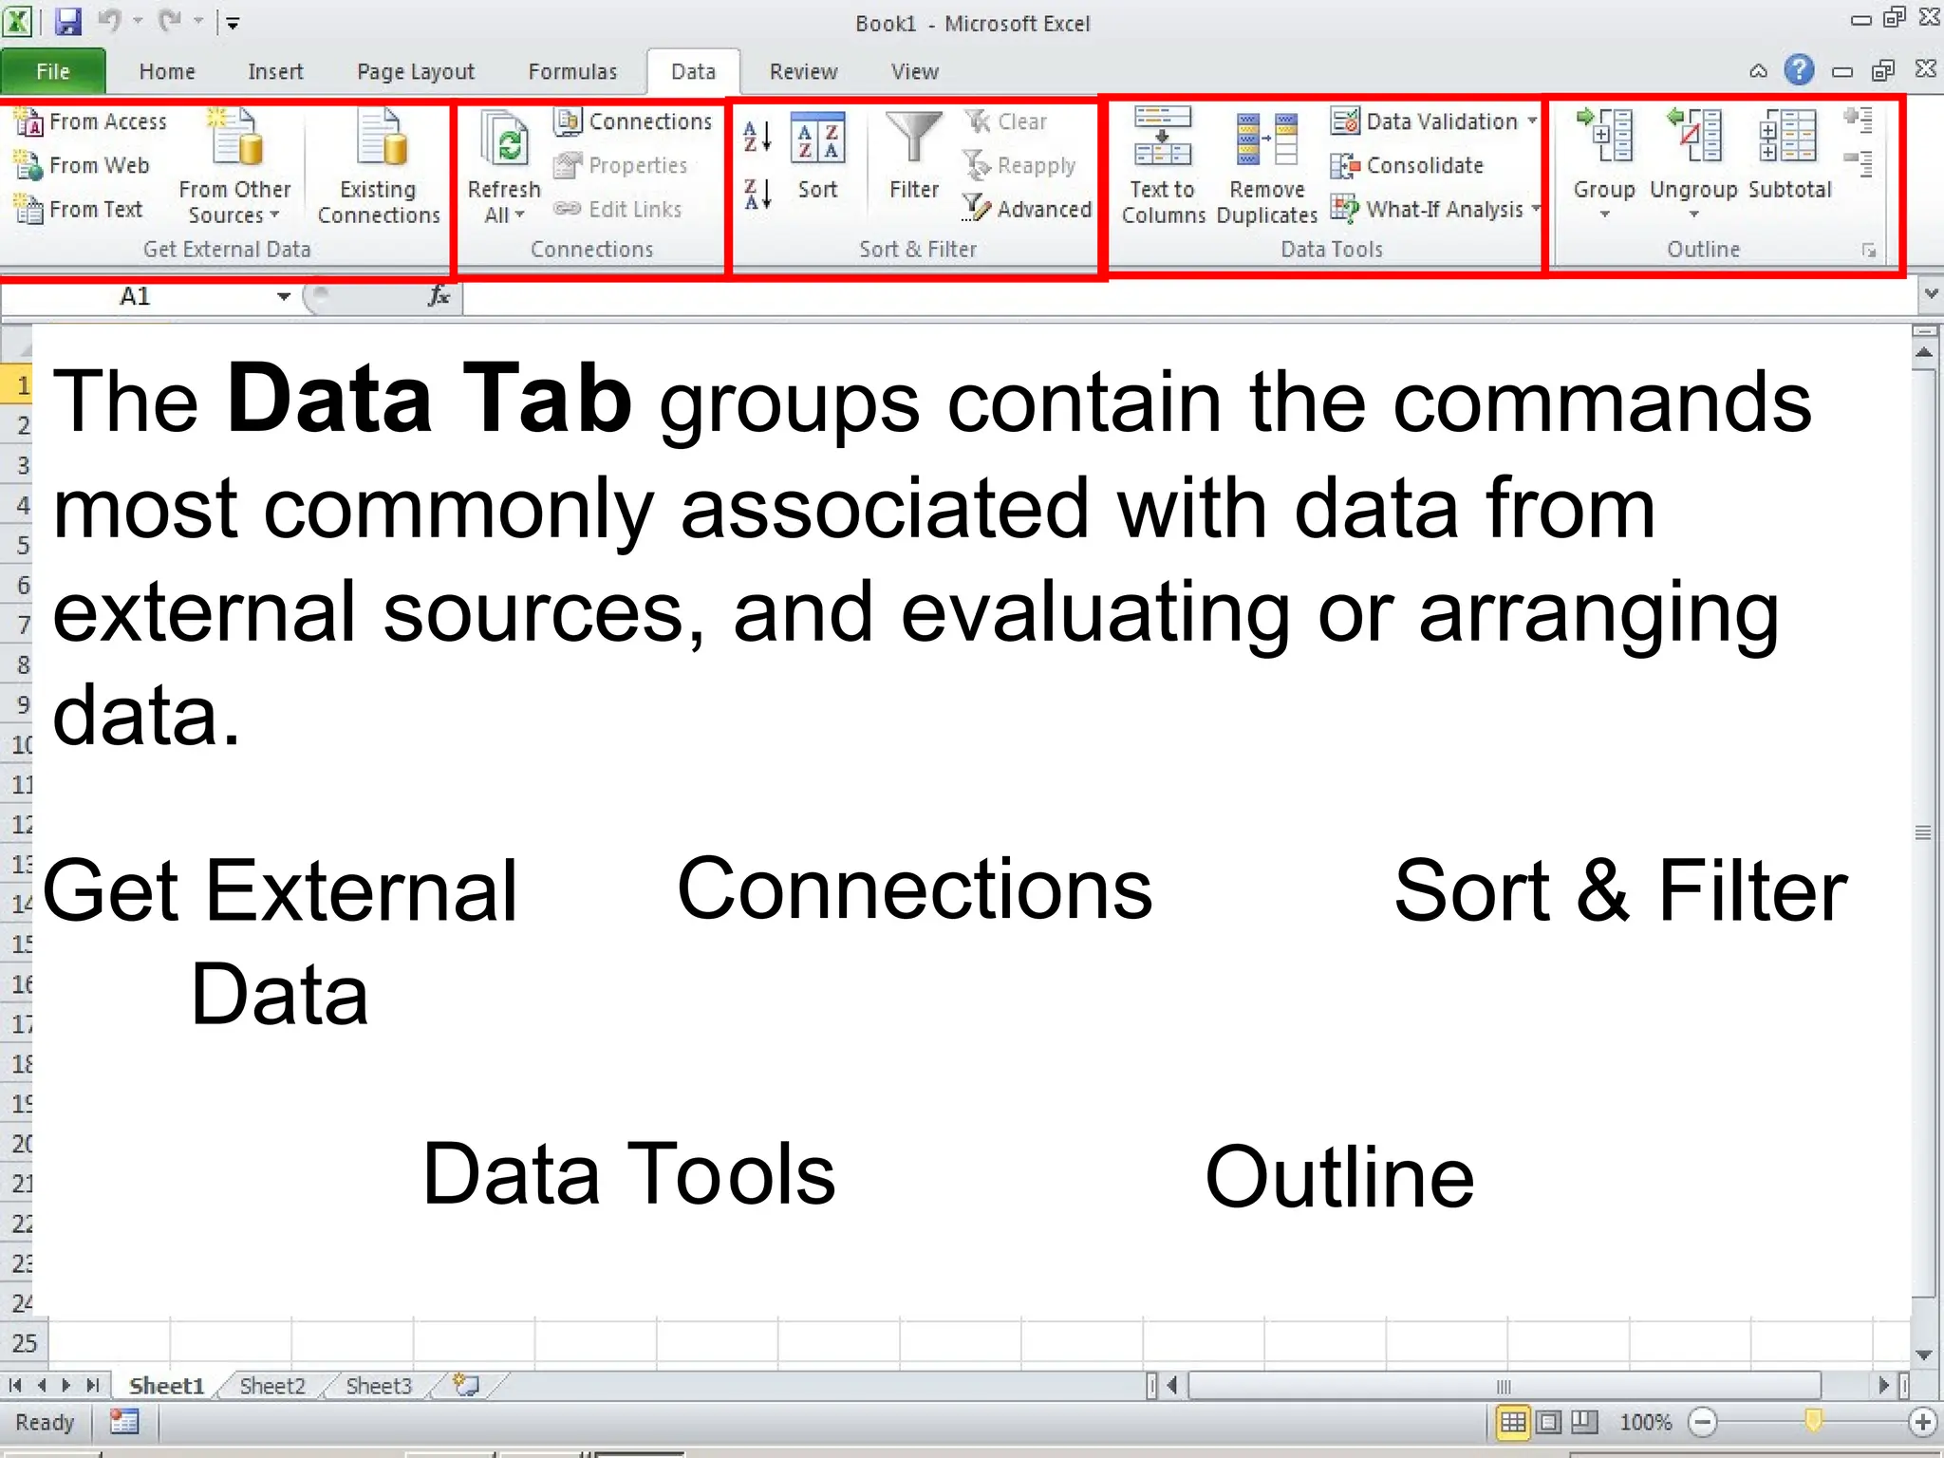Switch to the Sheet2 worksheet tab
Viewport: 1944px width, 1458px height.
[x=272, y=1386]
